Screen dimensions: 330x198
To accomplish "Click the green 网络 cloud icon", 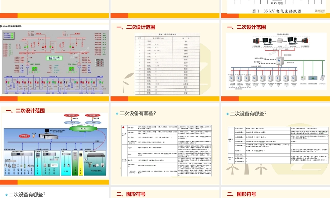I will (83, 128).
